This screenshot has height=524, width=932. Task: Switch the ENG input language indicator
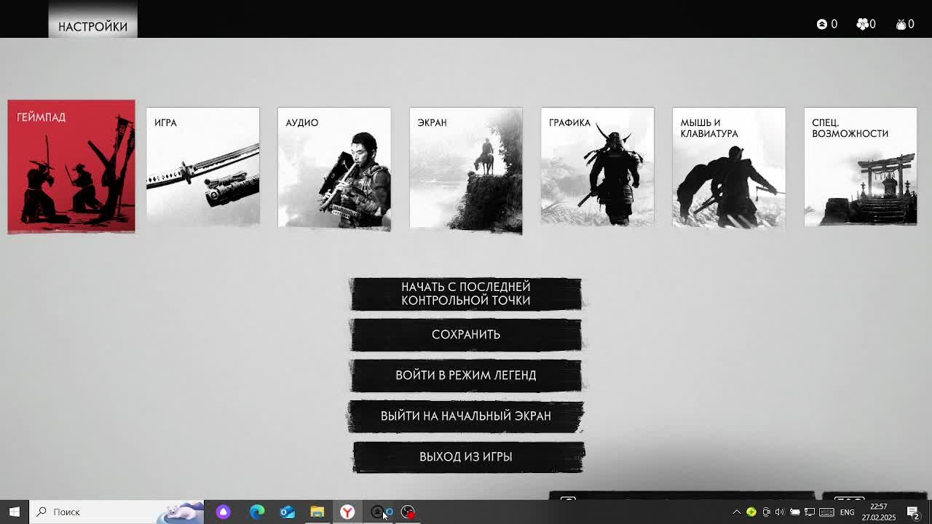(x=847, y=512)
